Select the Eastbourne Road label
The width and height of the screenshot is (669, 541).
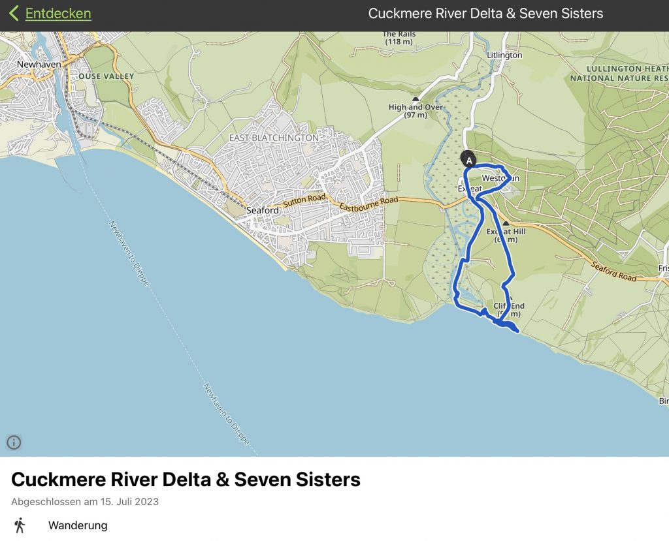(x=368, y=204)
